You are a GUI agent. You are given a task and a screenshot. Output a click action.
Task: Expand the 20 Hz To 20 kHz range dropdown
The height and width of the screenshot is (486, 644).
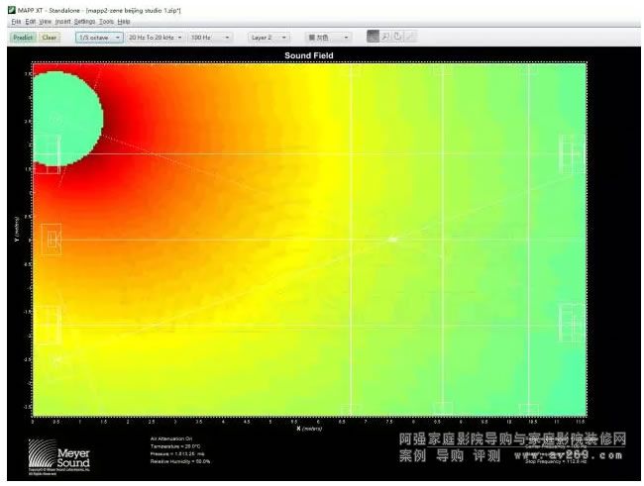click(x=154, y=37)
